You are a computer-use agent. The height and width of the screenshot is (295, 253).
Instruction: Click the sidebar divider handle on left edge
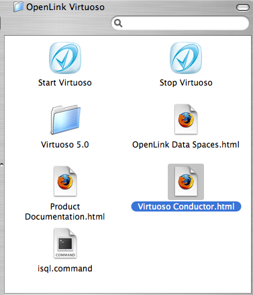[1, 164]
